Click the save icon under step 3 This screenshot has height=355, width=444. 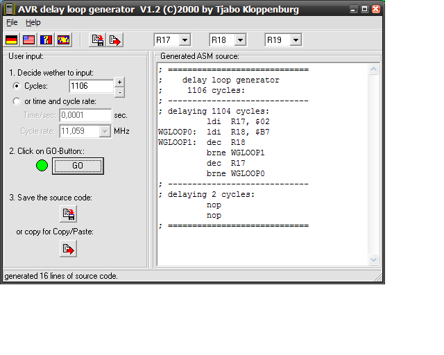click(x=68, y=214)
